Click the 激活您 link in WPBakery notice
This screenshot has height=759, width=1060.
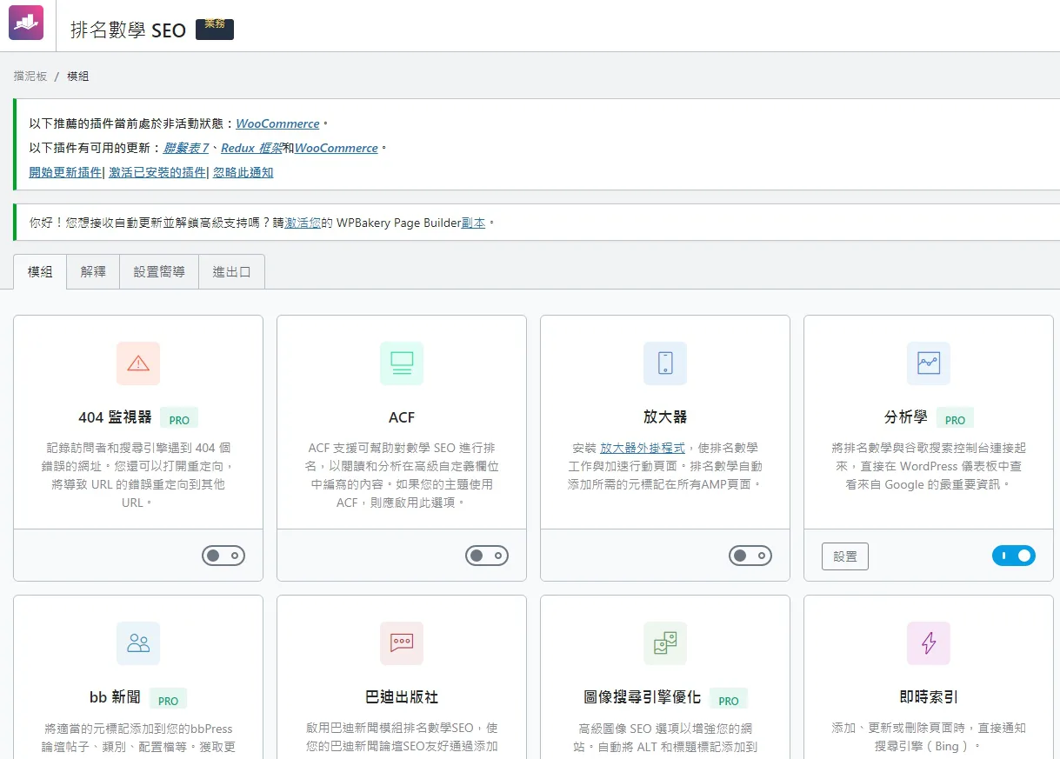303,223
